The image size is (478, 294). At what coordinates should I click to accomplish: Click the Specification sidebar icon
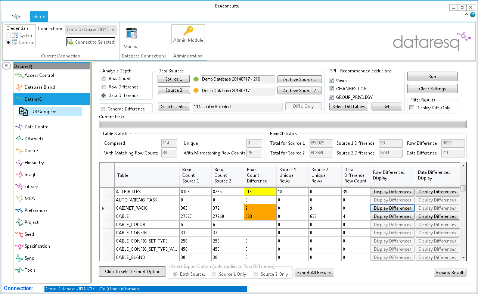19,246
